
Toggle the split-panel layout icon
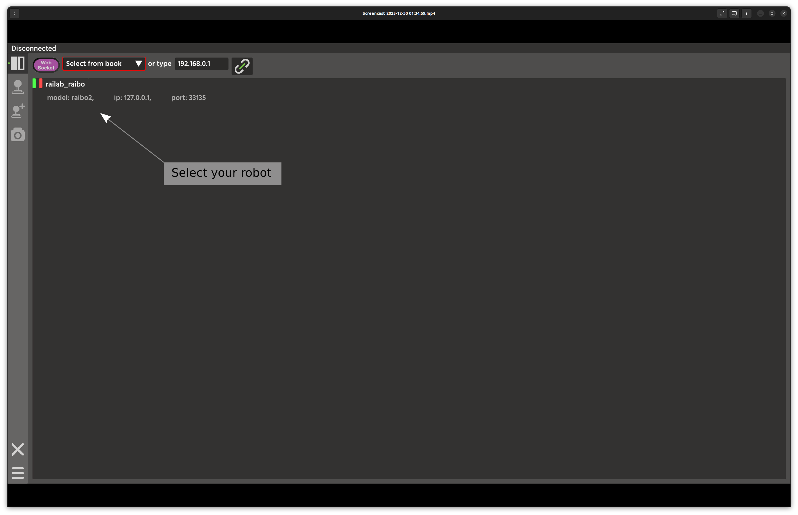pos(18,63)
